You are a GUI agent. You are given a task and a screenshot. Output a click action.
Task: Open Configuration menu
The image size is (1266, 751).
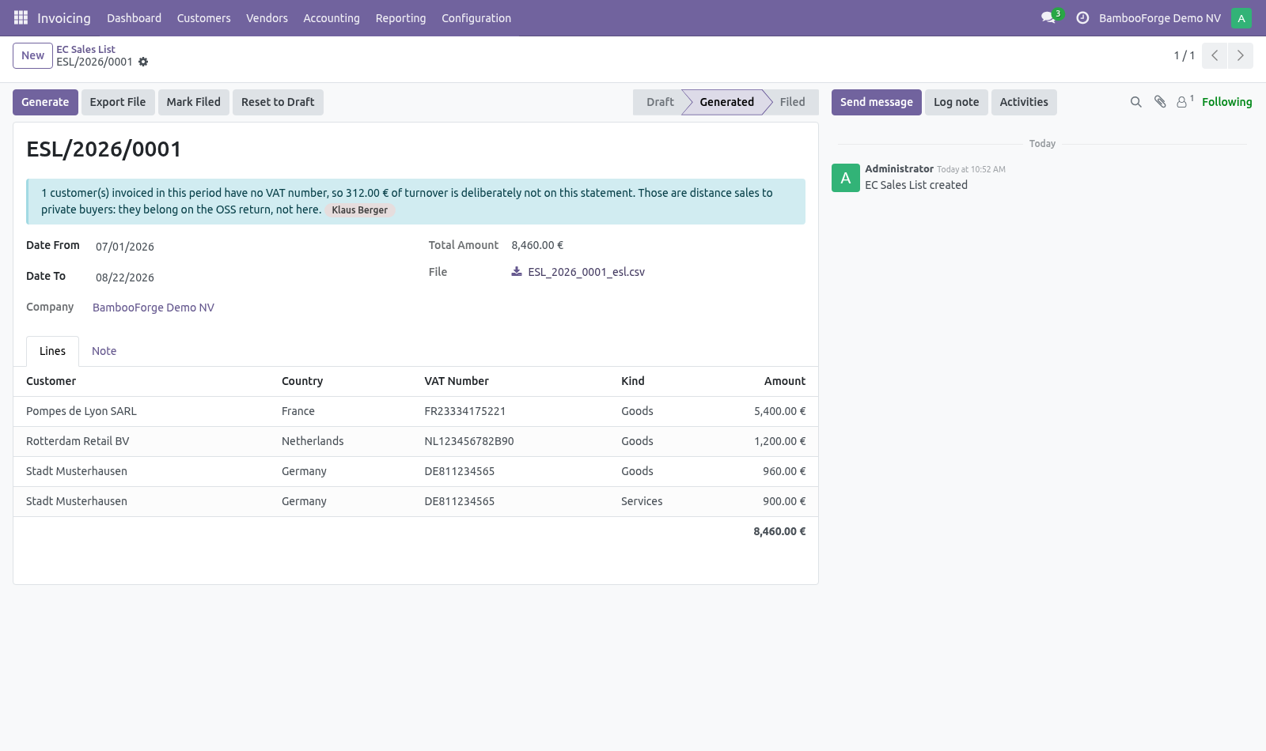pos(476,18)
